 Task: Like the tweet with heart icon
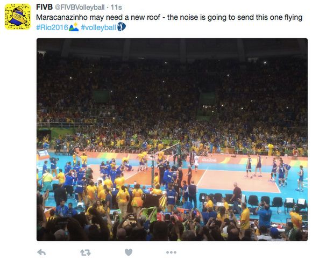129,252
